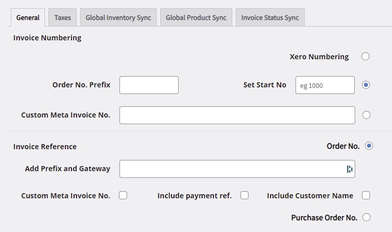
Task: Choose Purchase Order No. radio button
Action: (x=366, y=217)
